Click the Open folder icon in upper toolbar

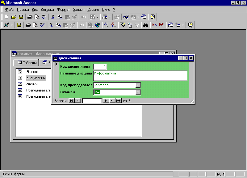pos(14,17)
